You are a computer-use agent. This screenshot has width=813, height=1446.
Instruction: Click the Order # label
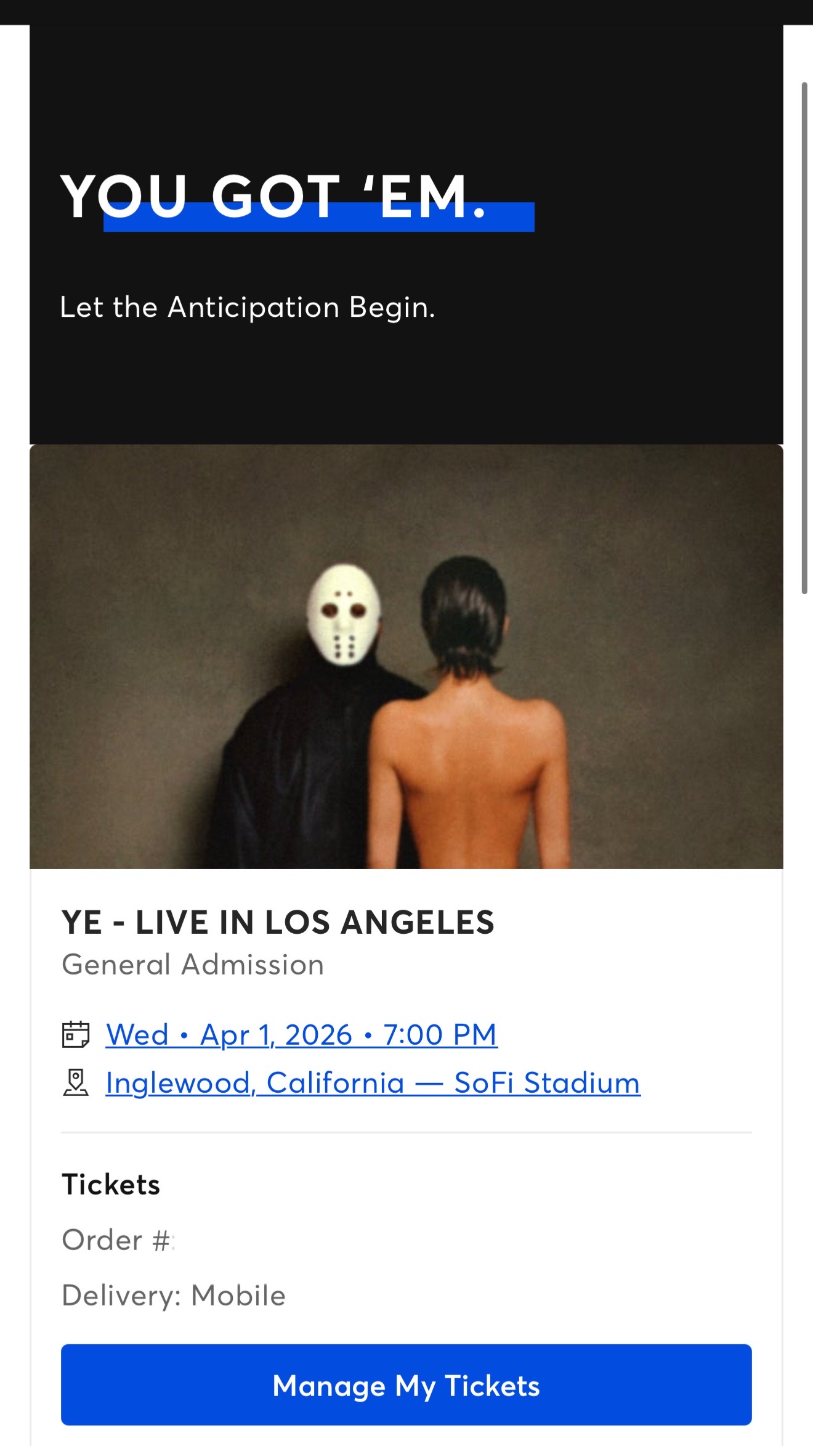click(x=117, y=1240)
